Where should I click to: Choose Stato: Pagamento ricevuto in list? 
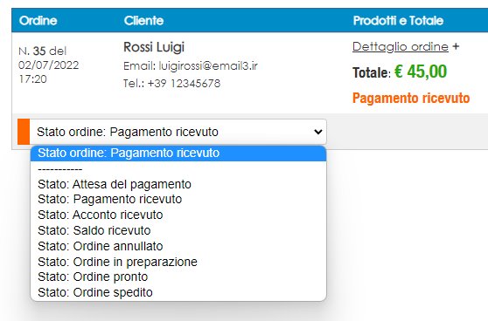(178, 199)
